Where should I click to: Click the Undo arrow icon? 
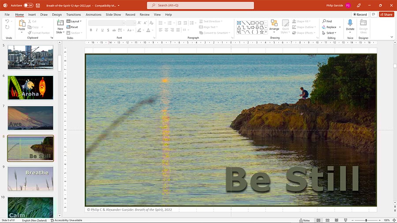pyautogui.click(x=7, y=22)
